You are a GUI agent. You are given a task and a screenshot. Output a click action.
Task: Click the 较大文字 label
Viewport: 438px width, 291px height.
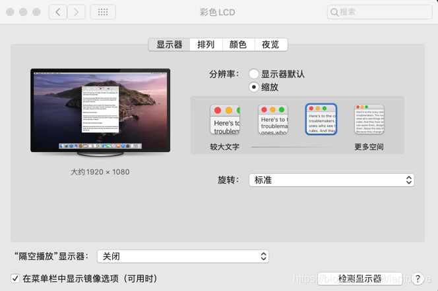click(x=224, y=147)
